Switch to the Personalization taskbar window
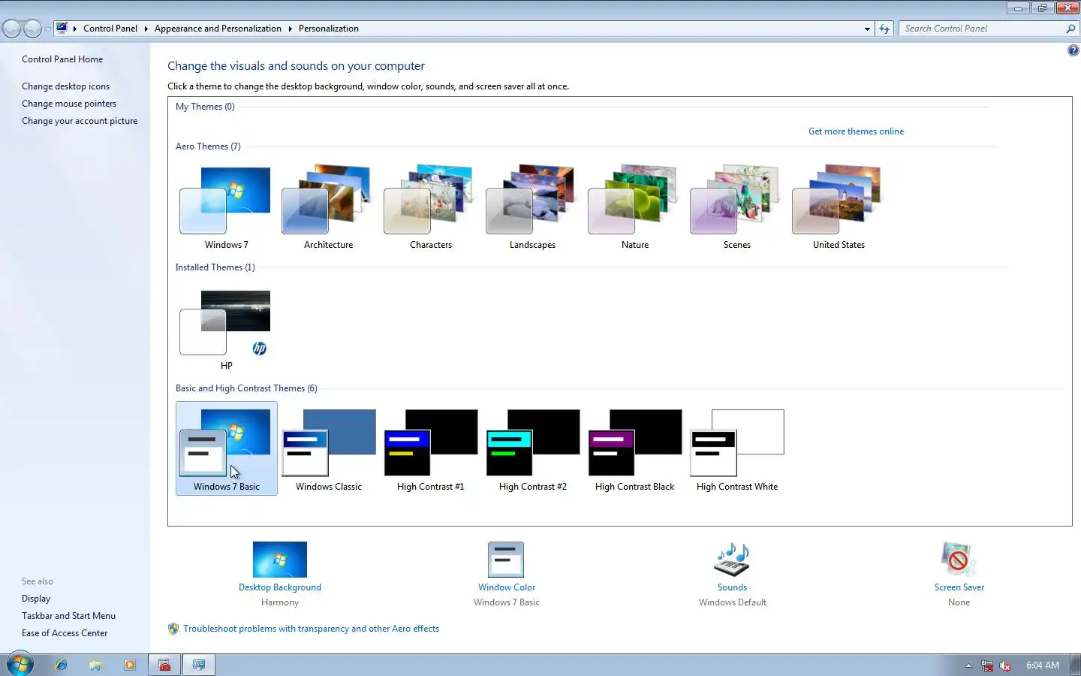This screenshot has width=1081, height=676. coord(199,665)
